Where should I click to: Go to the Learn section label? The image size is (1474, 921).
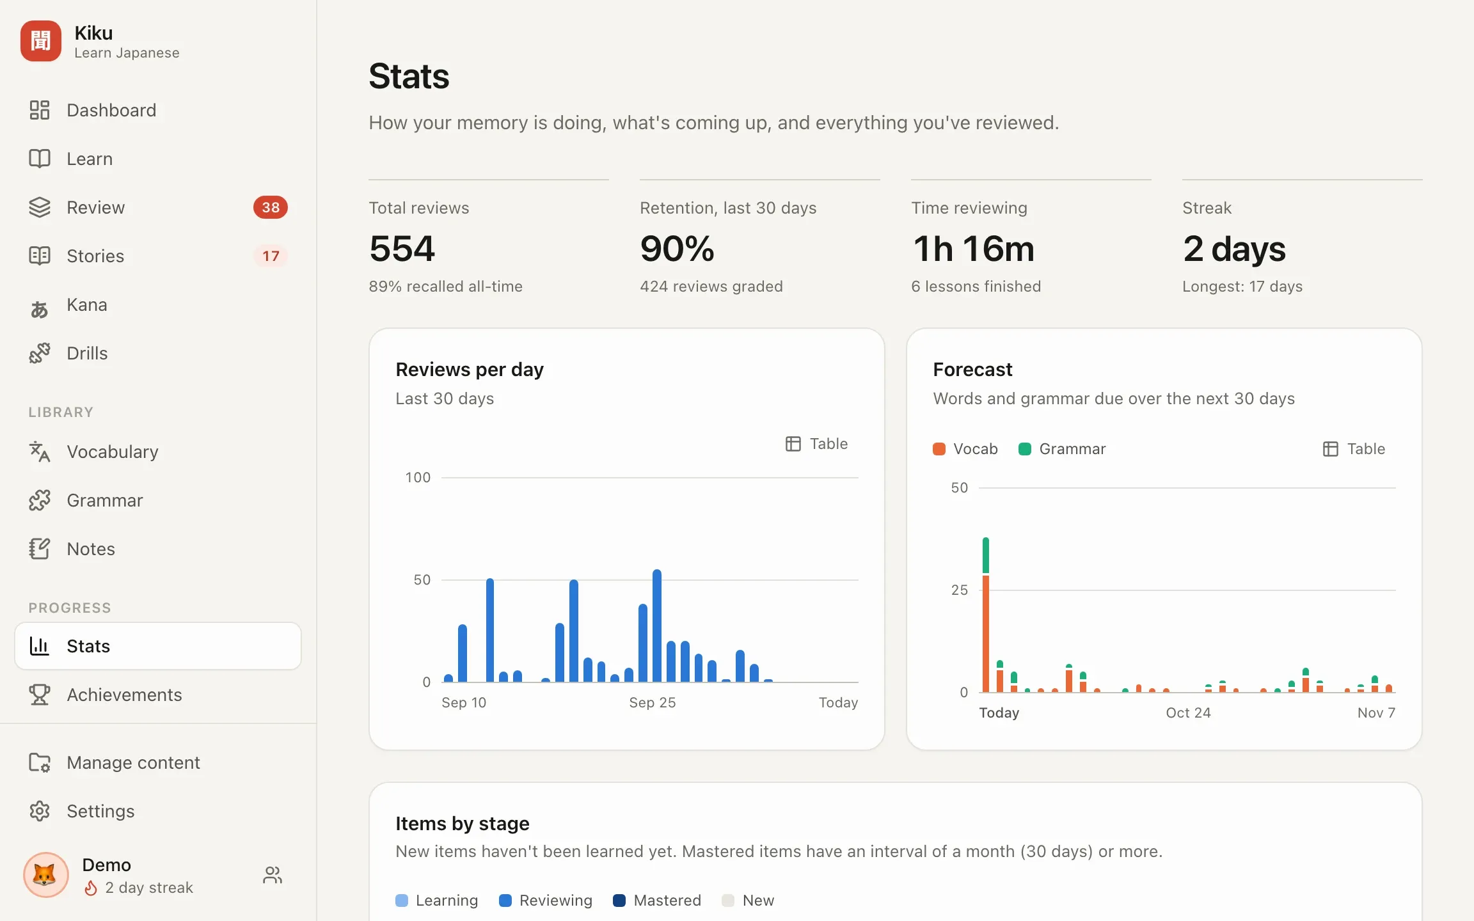pyautogui.click(x=90, y=159)
